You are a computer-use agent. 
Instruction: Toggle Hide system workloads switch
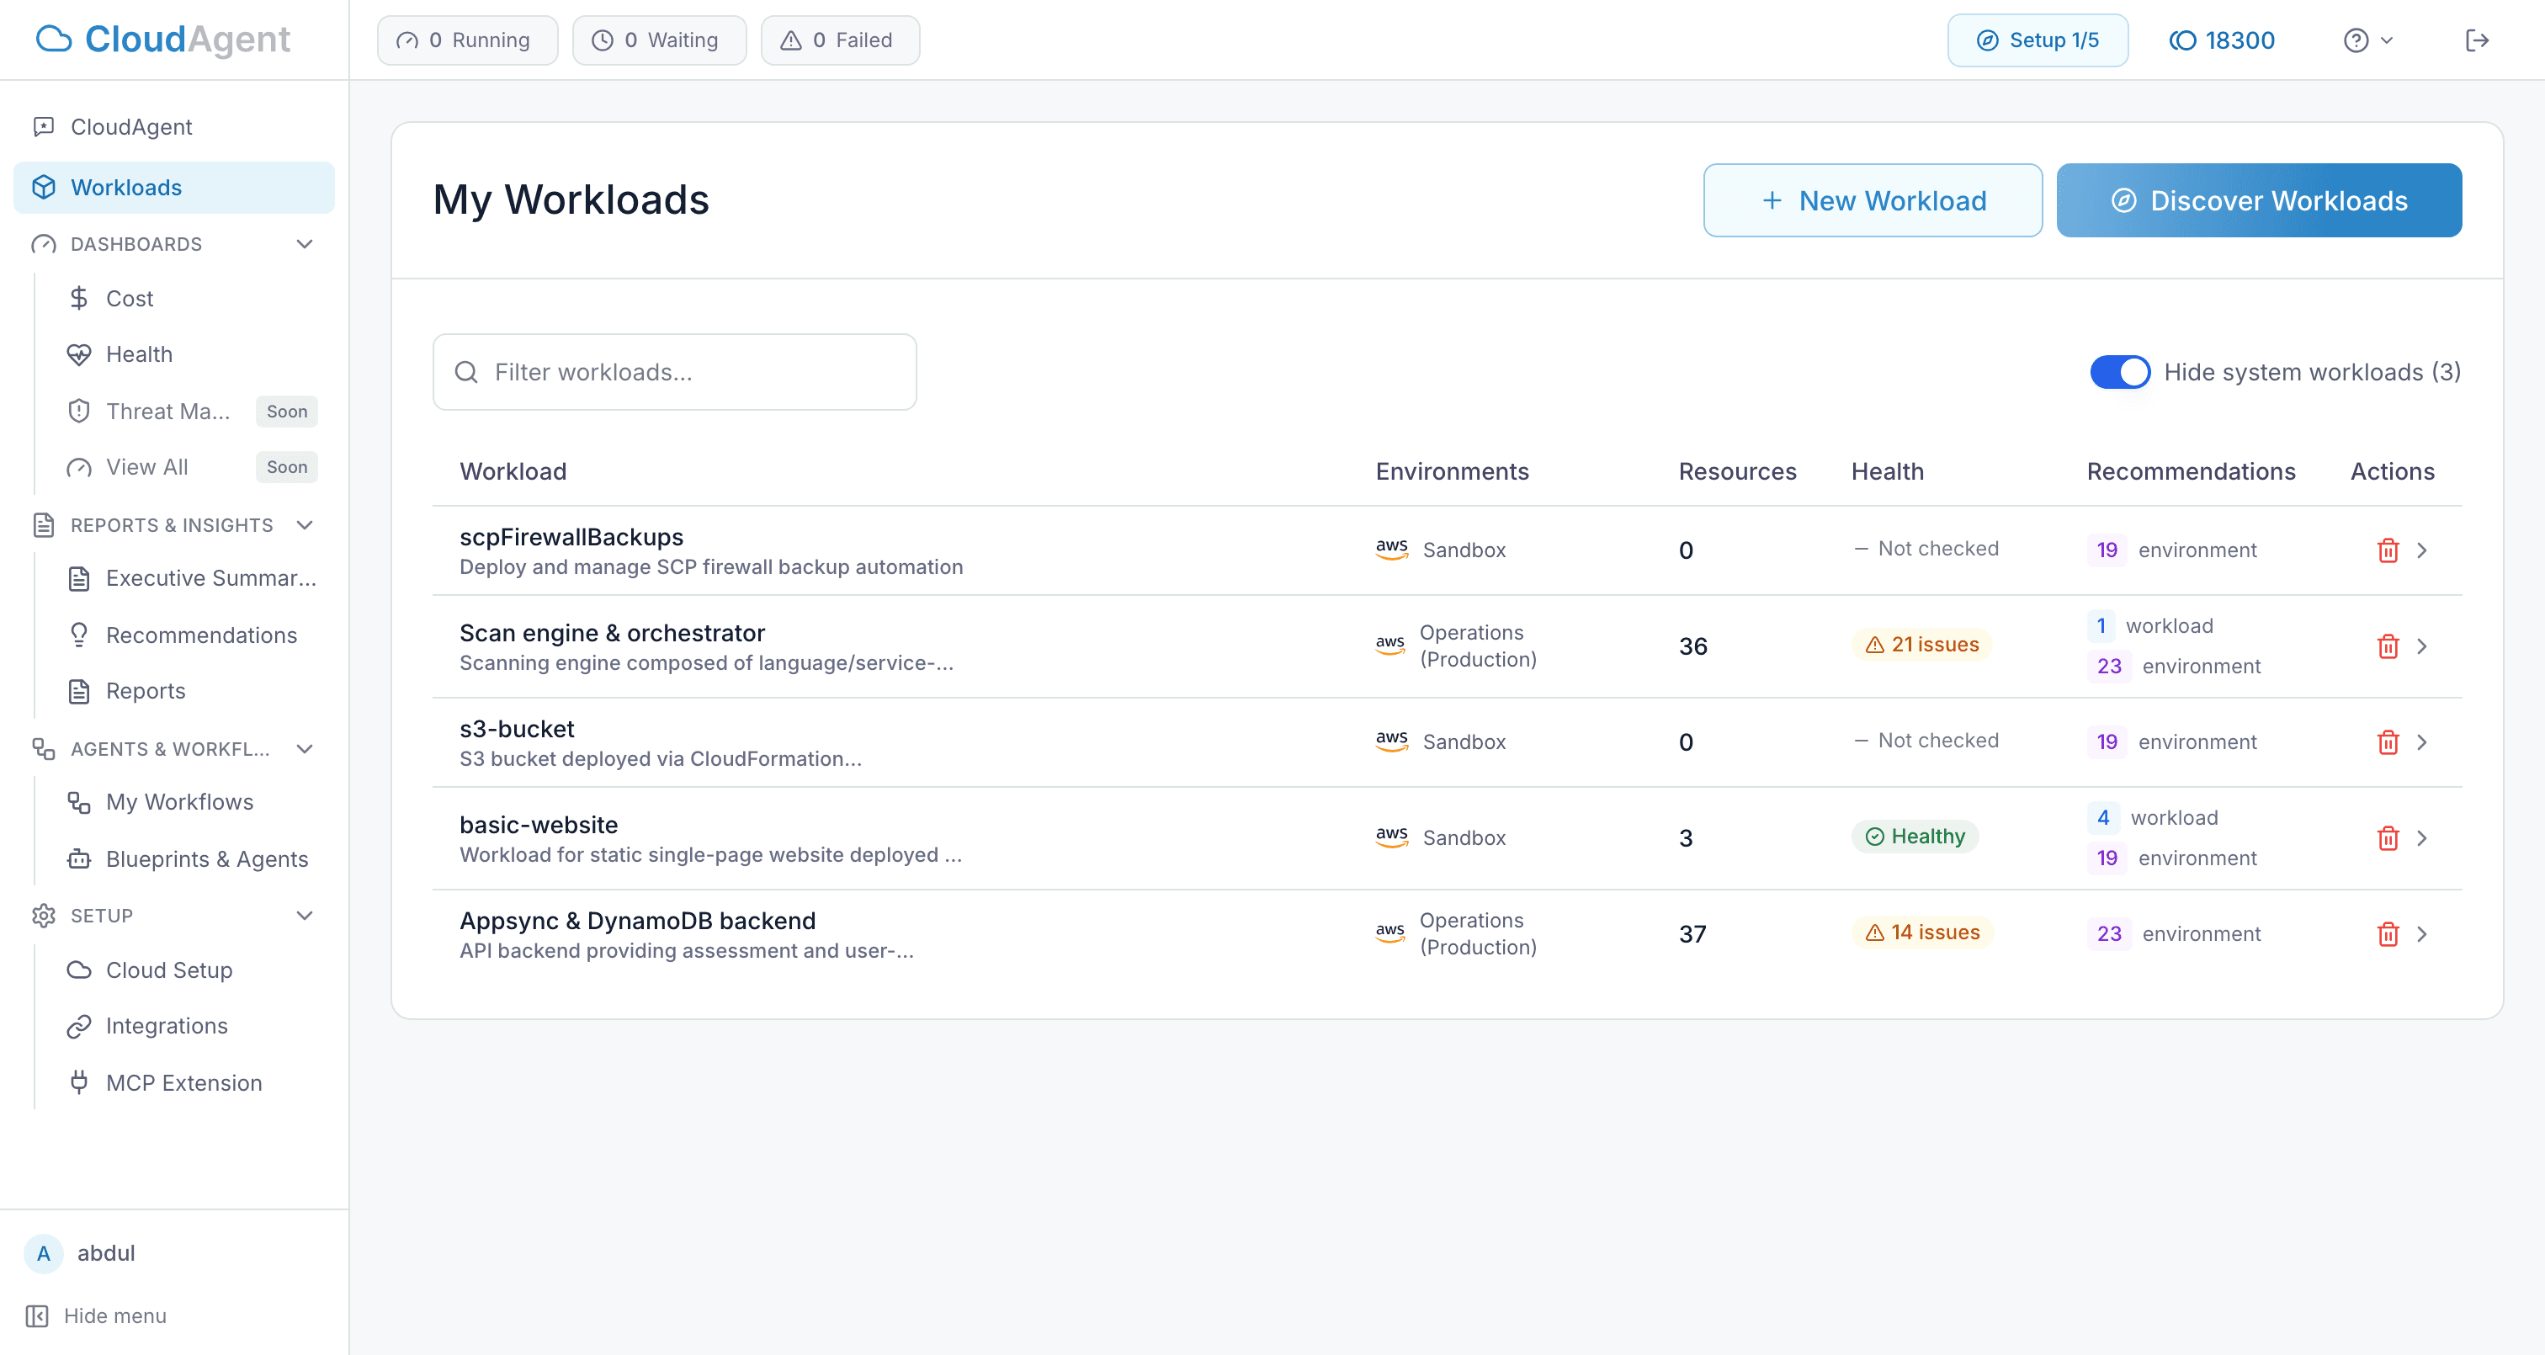click(2119, 372)
